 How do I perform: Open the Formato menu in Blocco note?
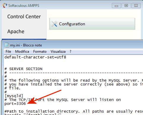40,52
